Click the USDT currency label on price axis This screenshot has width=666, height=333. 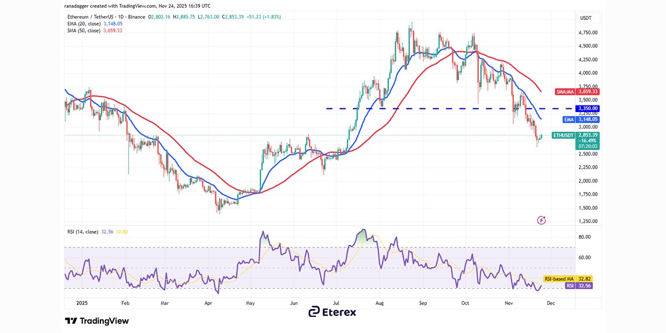coord(585,17)
